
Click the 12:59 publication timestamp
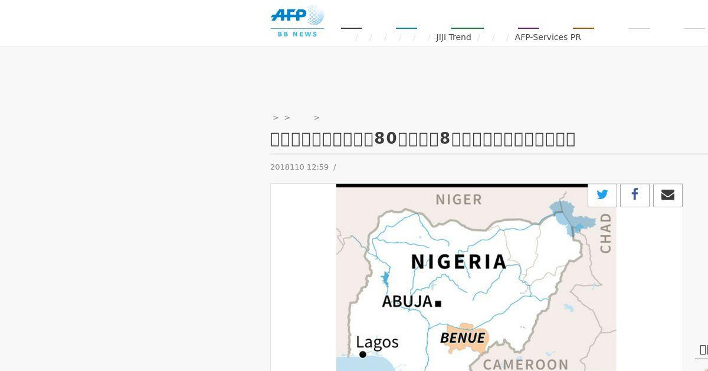317,167
